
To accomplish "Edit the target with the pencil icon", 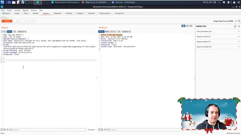I will [x=236, y=21].
